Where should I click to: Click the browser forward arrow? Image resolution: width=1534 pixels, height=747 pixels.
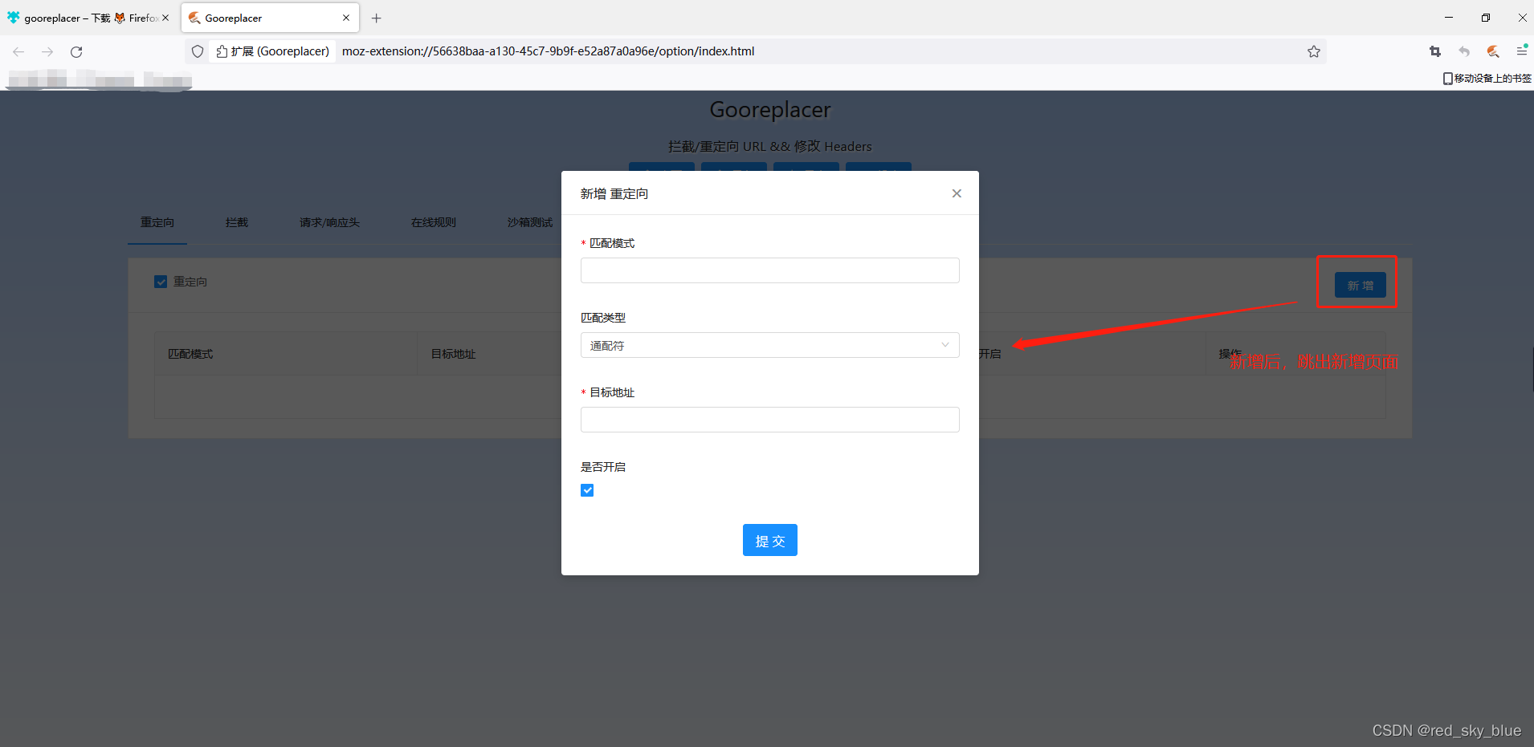47,51
